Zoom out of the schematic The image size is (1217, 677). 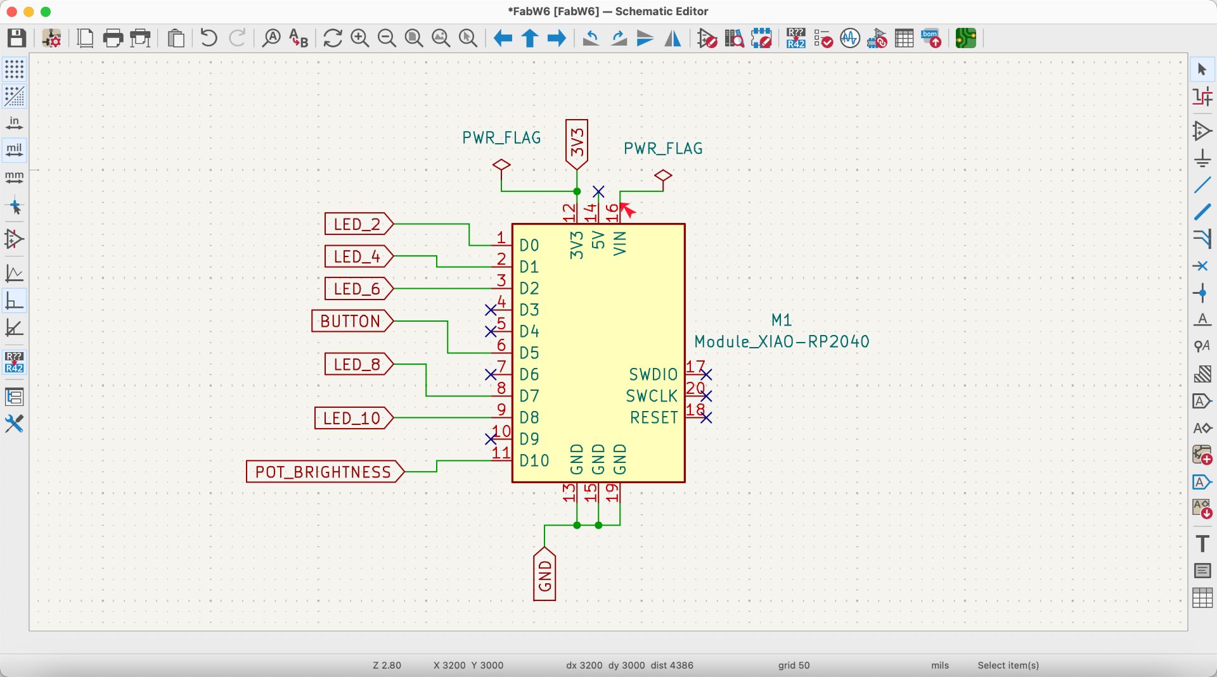coord(387,38)
